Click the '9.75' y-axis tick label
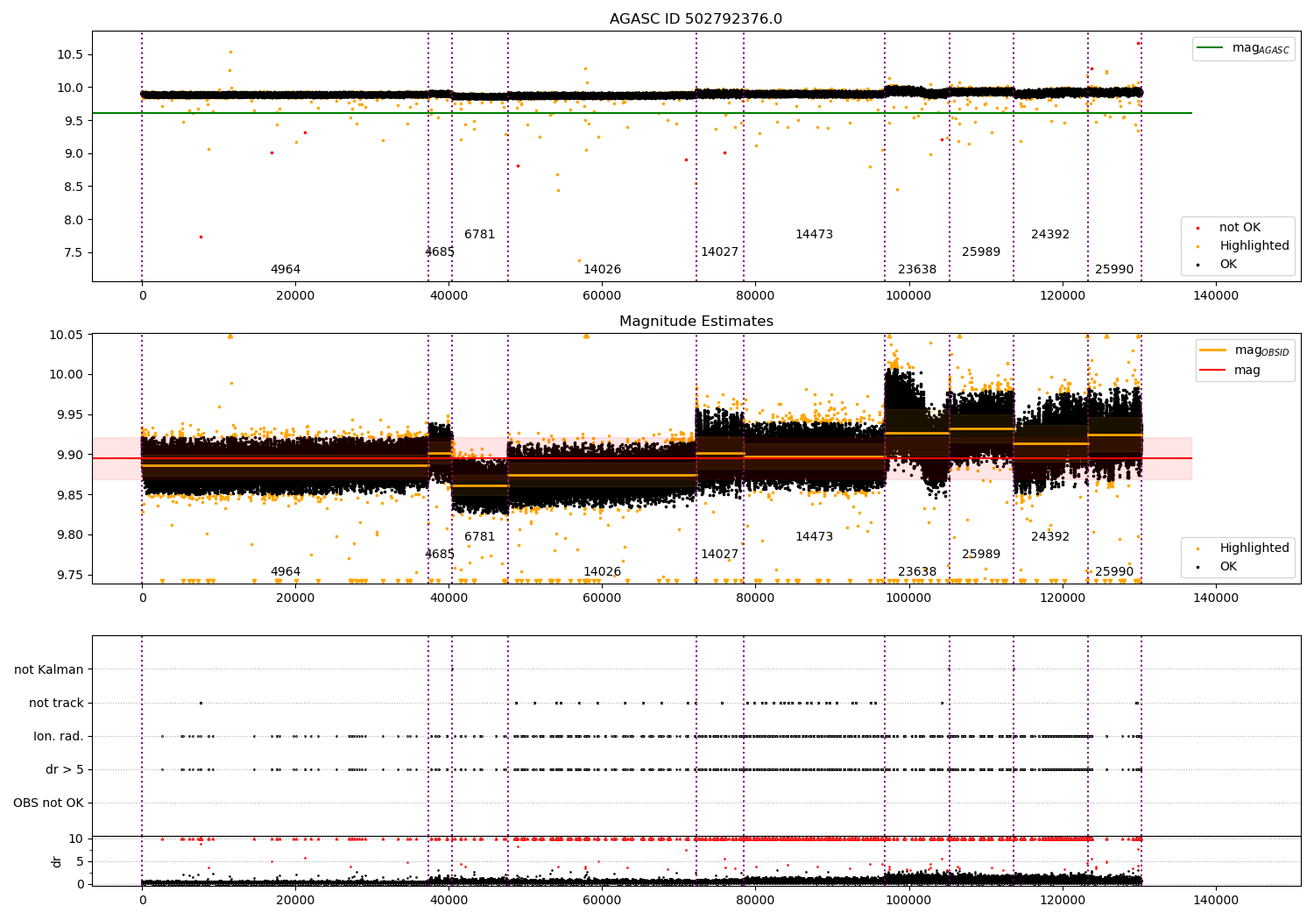The height and width of the screenshot is (920, 1314). [69, 576]
